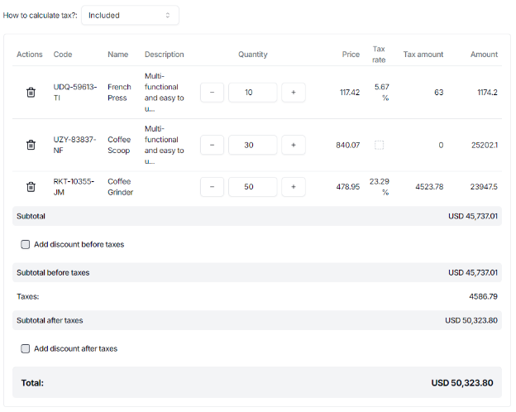Click the French Press 5.67% tax rate
The width and height of the screenshot is (516, 412).
point(381,92)
